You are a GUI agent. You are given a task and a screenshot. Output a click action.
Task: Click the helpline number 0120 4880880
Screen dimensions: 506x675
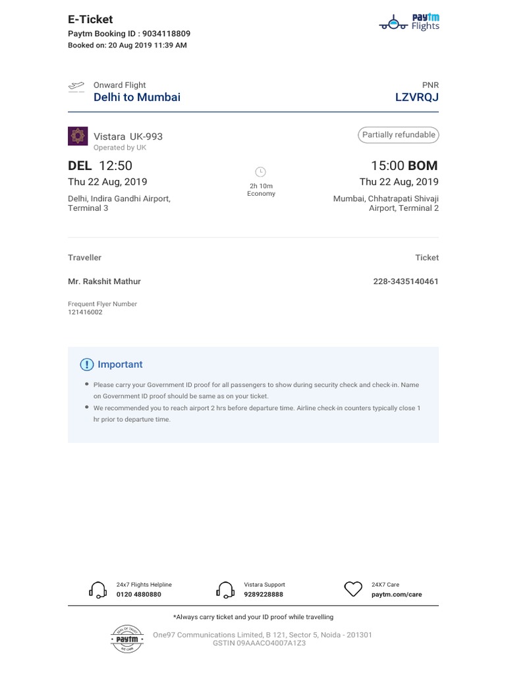tap(138, 595)
